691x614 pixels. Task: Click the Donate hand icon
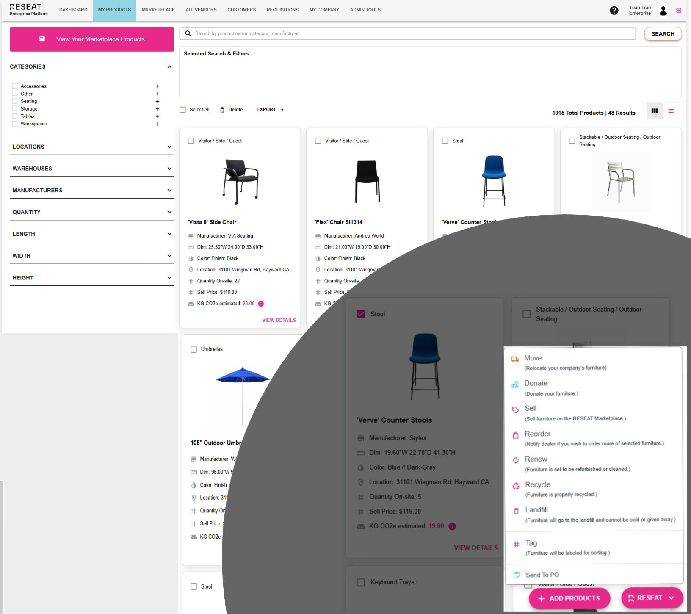click(x=515, y=384)
